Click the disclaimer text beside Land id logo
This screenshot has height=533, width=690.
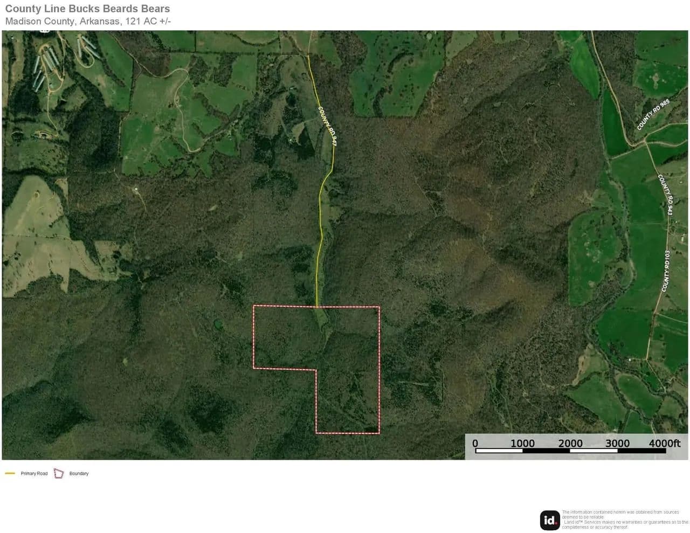coord(624,520)
